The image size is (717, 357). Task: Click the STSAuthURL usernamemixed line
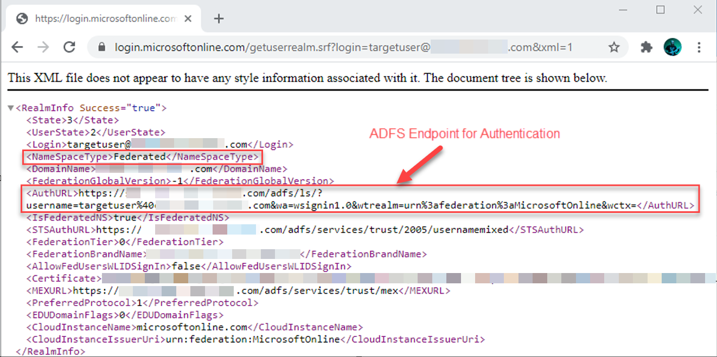coord(304,230)
